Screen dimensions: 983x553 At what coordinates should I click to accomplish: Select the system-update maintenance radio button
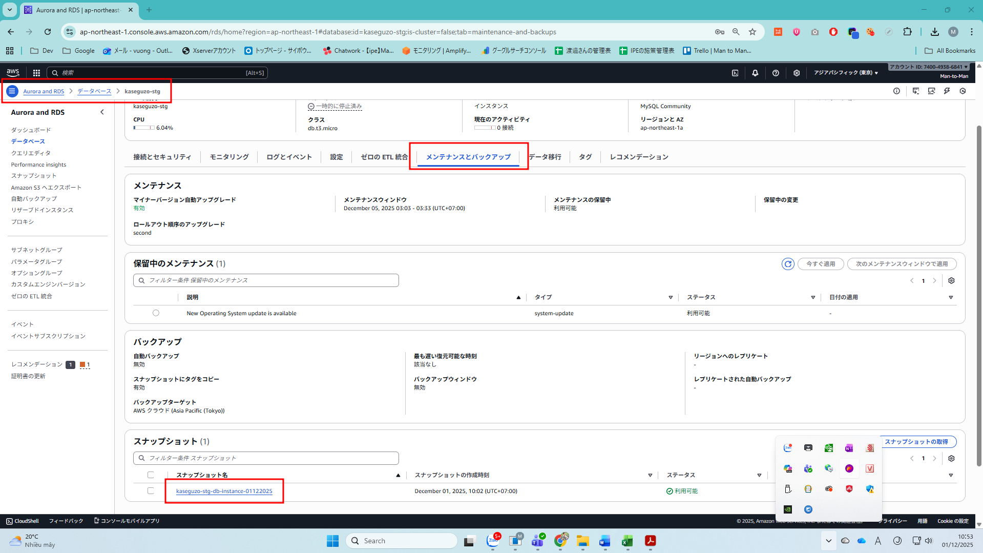(156, 313)
